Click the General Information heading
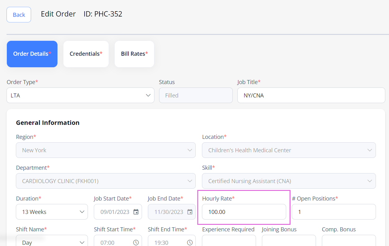 48,123
